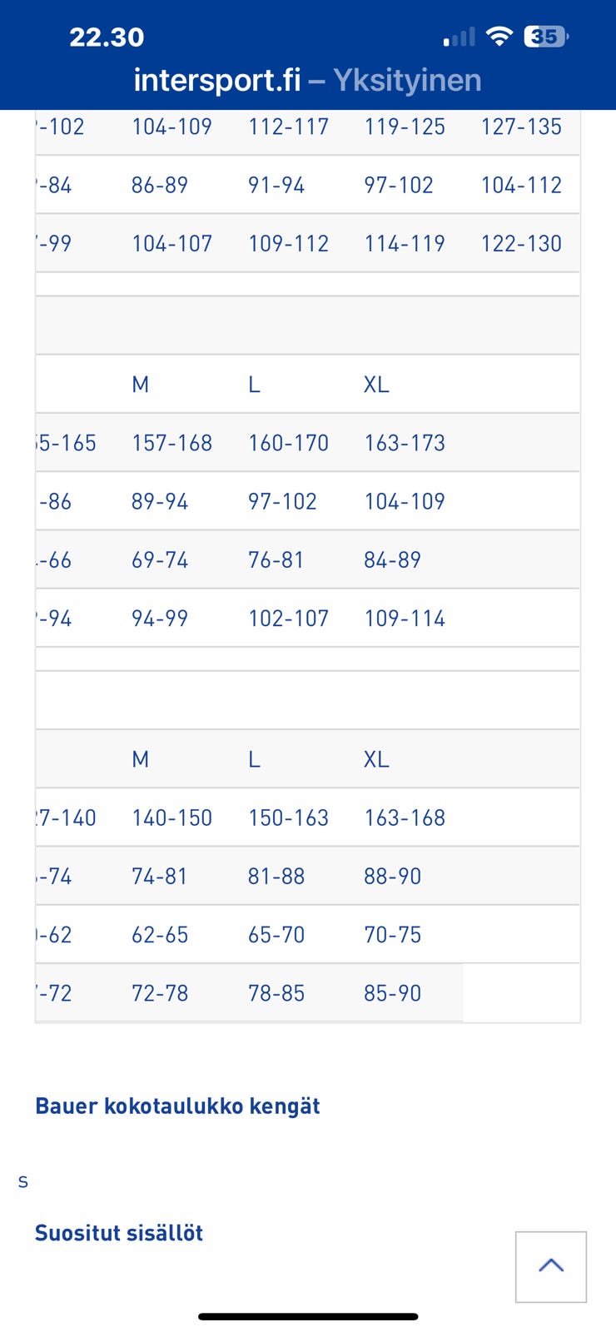This screenshot has height=1332, width=616.
Task: Tap the scroll-to-top chevron button
Action: point(550,1266)
